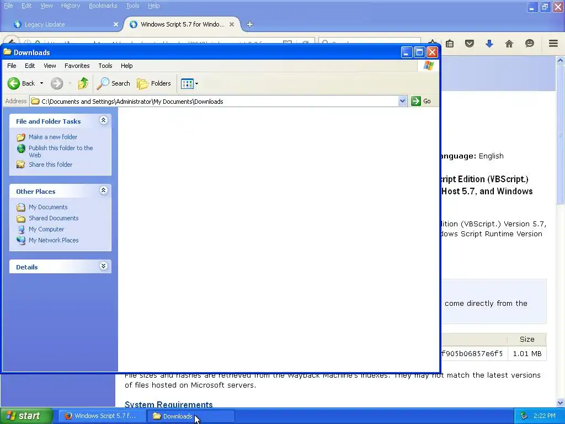Image resolution: width=565 pixels, height=424 pixels.
Task: Click Share this folder
Action: 50,165
